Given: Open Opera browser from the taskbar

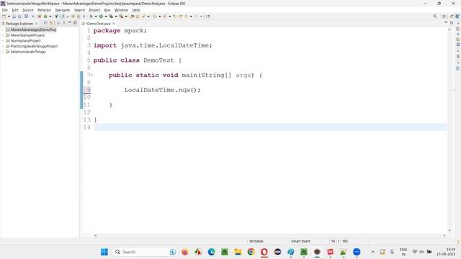Looking at the screenshot, I should 264,252.
